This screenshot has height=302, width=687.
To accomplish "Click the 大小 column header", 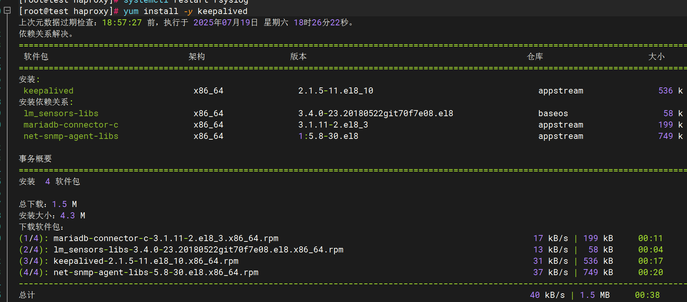I will [x=656, y=57].
